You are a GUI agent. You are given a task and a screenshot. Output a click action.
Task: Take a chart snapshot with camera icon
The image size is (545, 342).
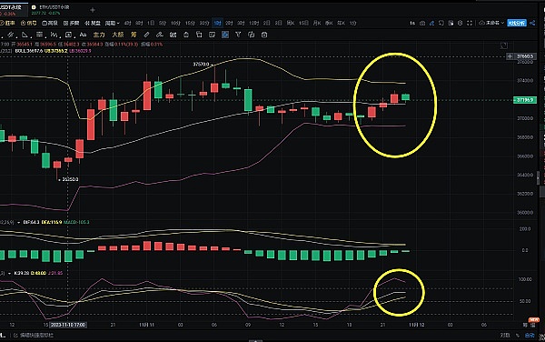(422, 23)
